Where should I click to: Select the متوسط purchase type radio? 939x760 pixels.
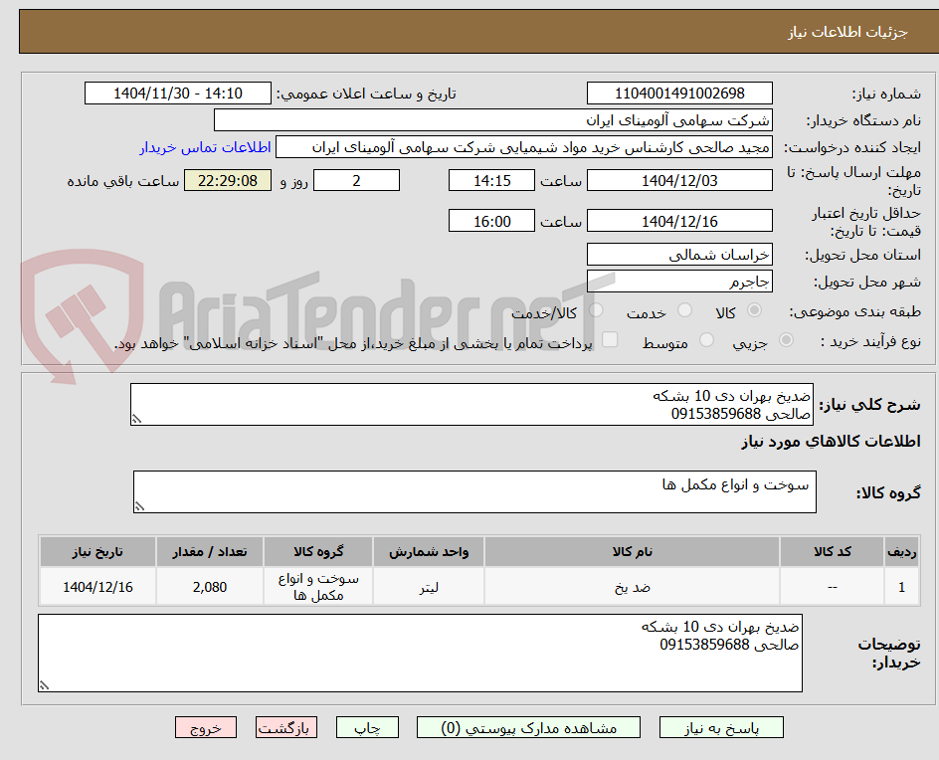click(x=706, y=340)
